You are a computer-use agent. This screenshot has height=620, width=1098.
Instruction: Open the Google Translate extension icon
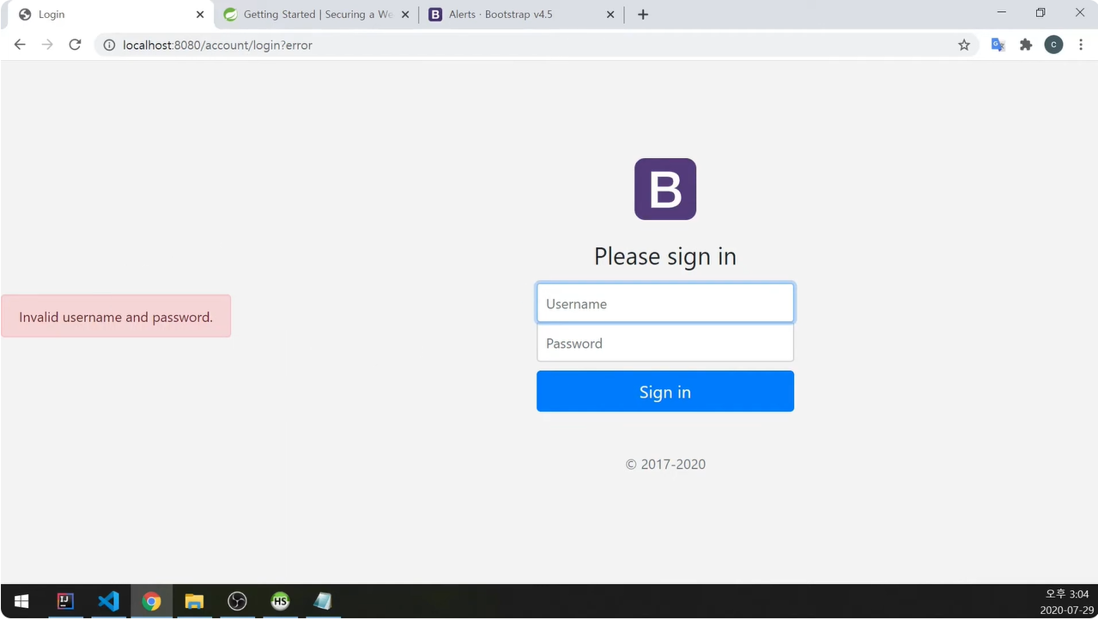[x=998, y=45]
